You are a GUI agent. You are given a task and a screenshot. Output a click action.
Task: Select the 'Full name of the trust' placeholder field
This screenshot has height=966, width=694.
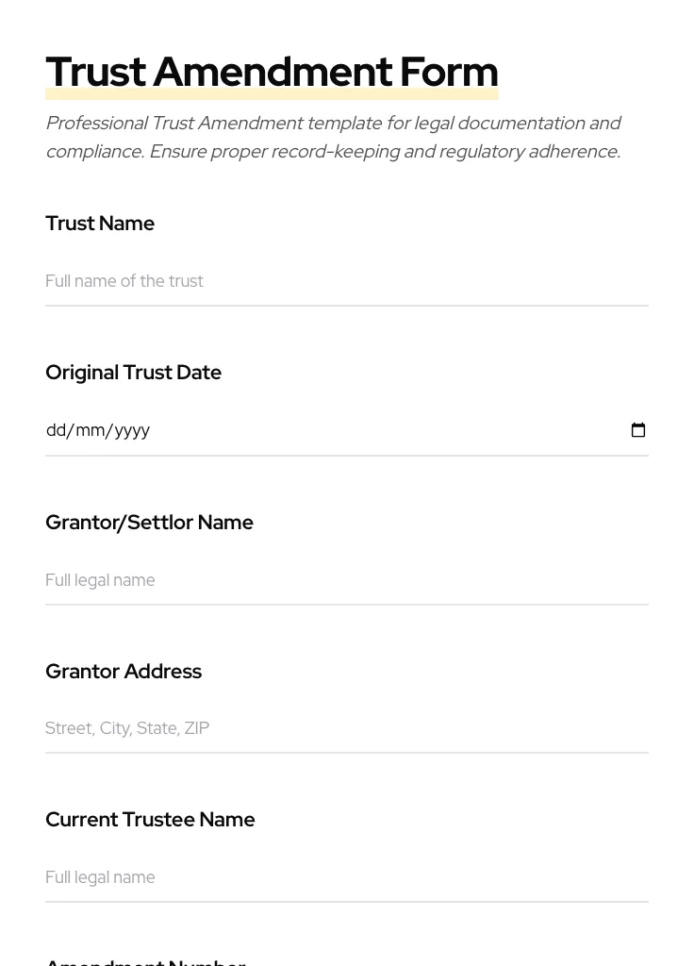[124, 281]
